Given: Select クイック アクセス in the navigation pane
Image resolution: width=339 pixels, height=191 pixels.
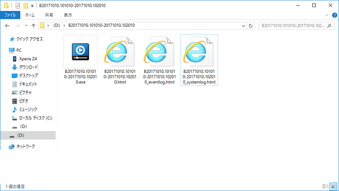Looking at the screenshot, I should 29,39.
